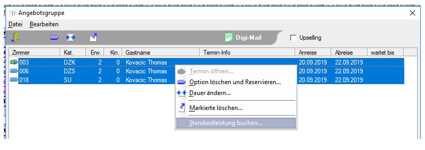Viewport: 425px width, 150px height.
Task: Choose Standardleistung buchen menu entry
Action: tap(236, 123)
